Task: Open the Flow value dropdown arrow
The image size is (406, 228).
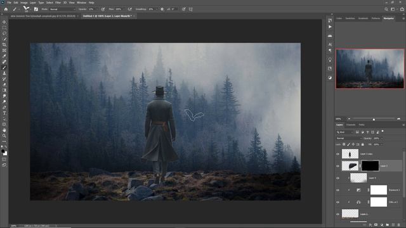Action: click(x=124, y=9)
